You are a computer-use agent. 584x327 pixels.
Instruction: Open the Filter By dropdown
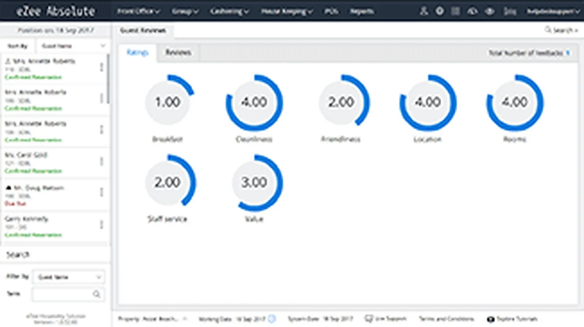coord(69,277)
